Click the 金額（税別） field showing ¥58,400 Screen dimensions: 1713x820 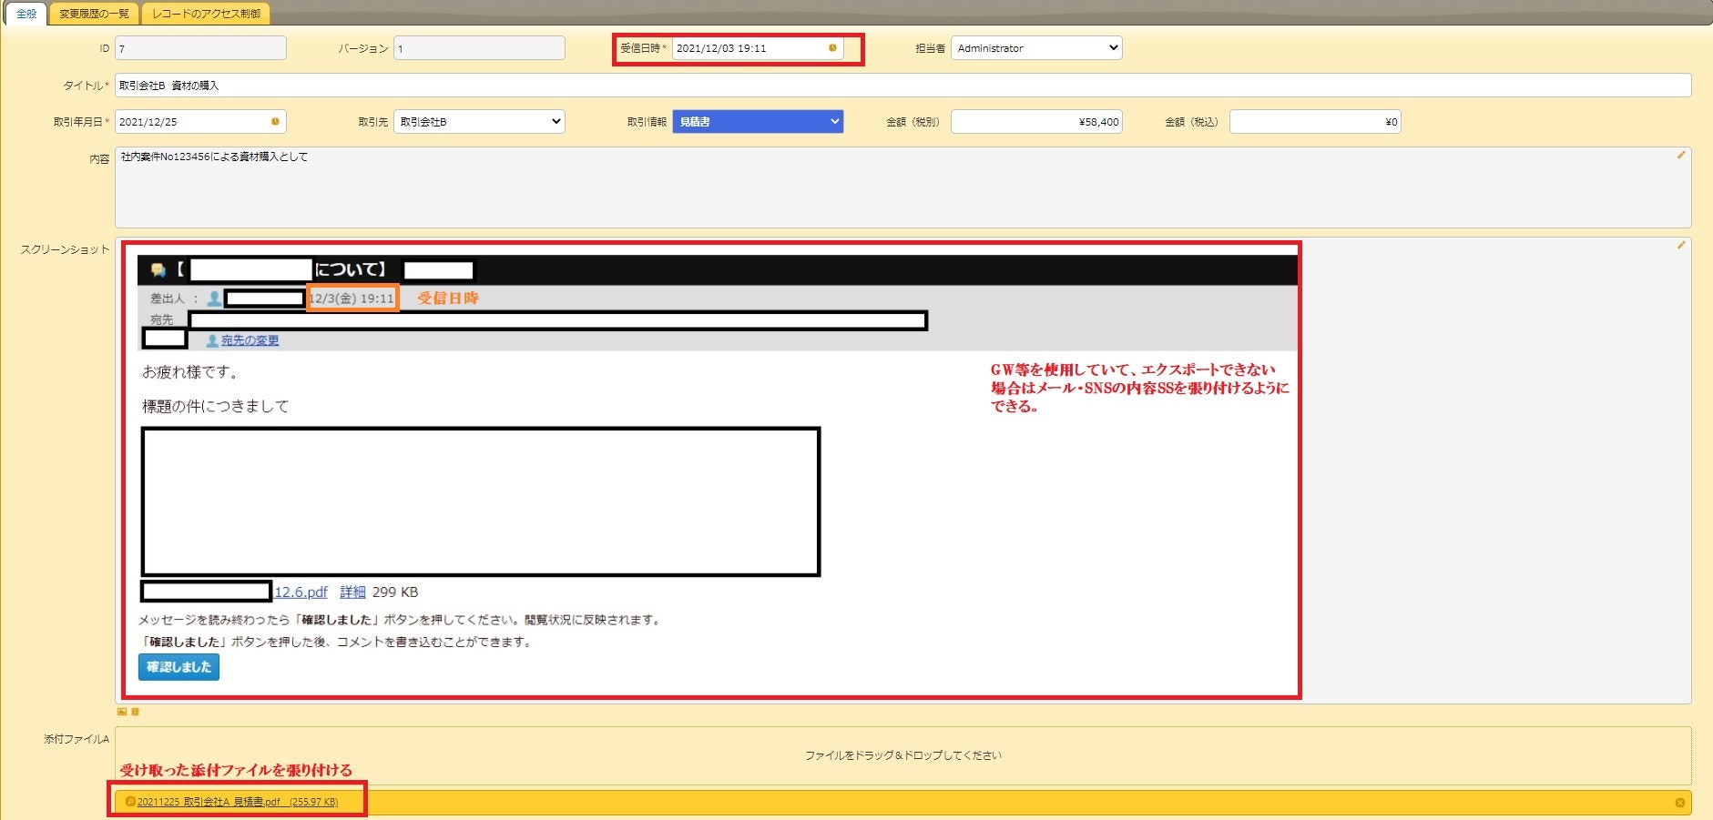coord(1036,122)
